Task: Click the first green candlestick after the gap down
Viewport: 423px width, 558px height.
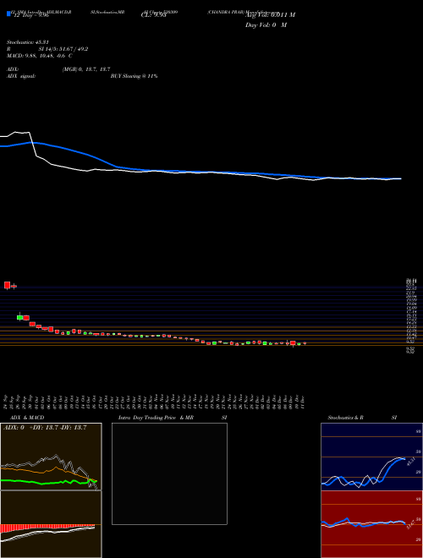Action: click(x=20, y=317)
